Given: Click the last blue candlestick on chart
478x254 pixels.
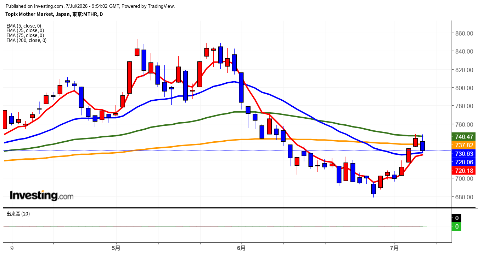Looking at the screenshot, I should [x=422, y=146].
